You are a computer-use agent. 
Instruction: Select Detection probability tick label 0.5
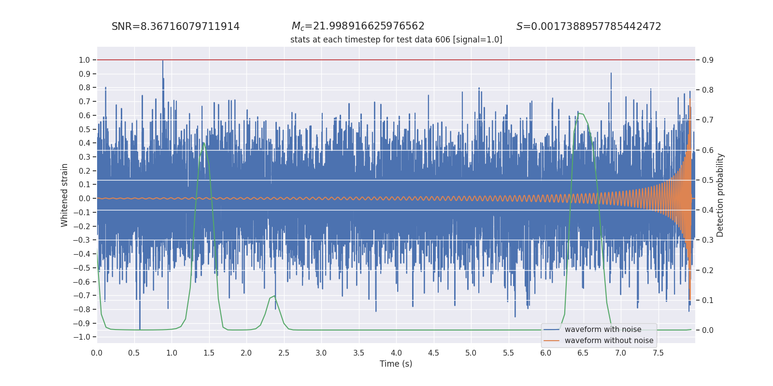(708, 180)
